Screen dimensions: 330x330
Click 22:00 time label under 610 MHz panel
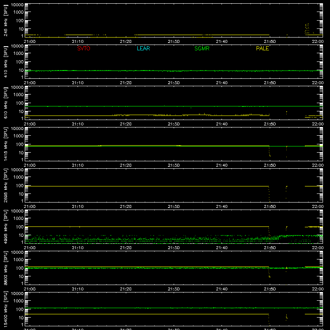point(318,124)
